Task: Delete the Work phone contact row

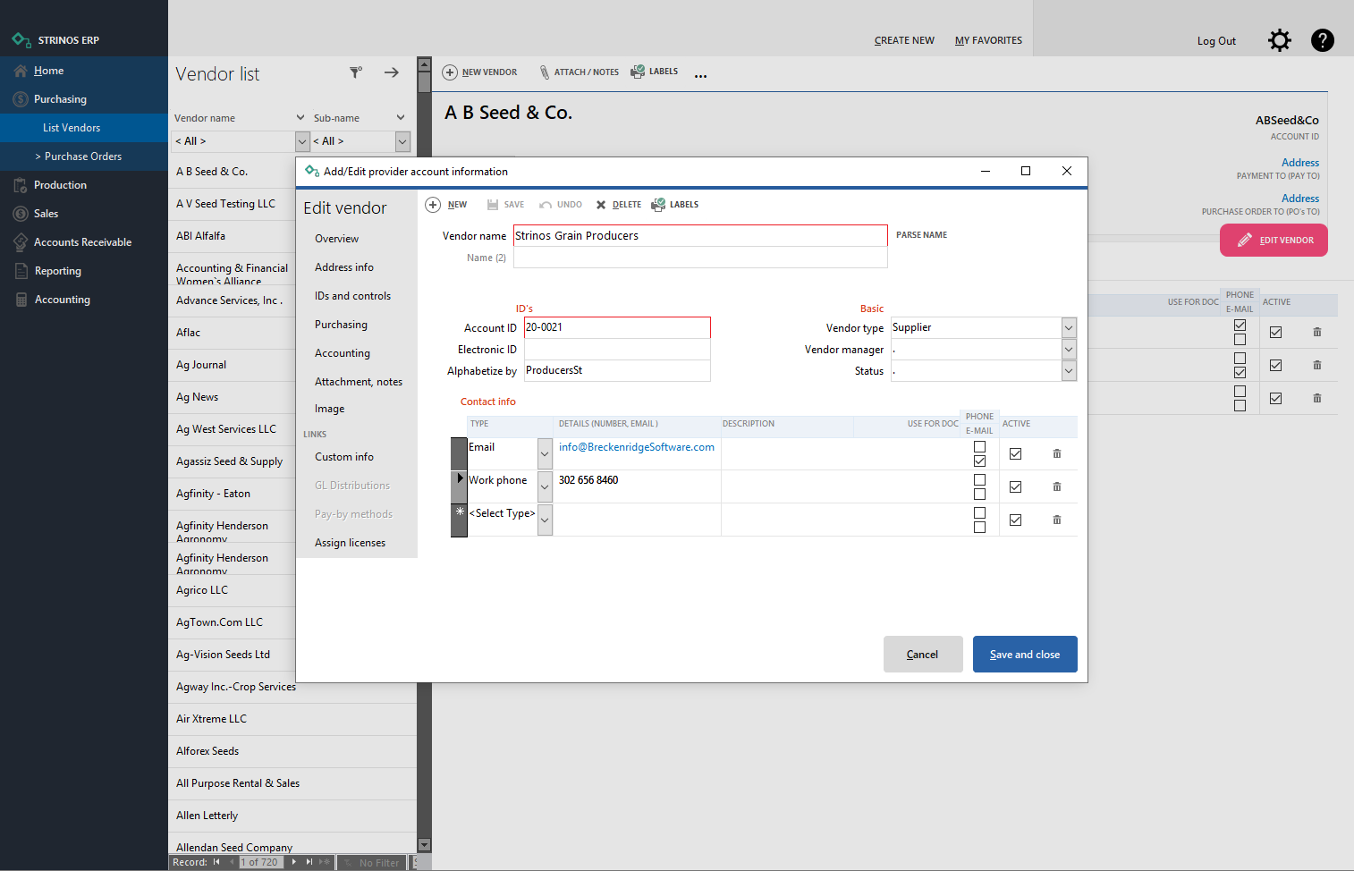Action: [1057, 486]
